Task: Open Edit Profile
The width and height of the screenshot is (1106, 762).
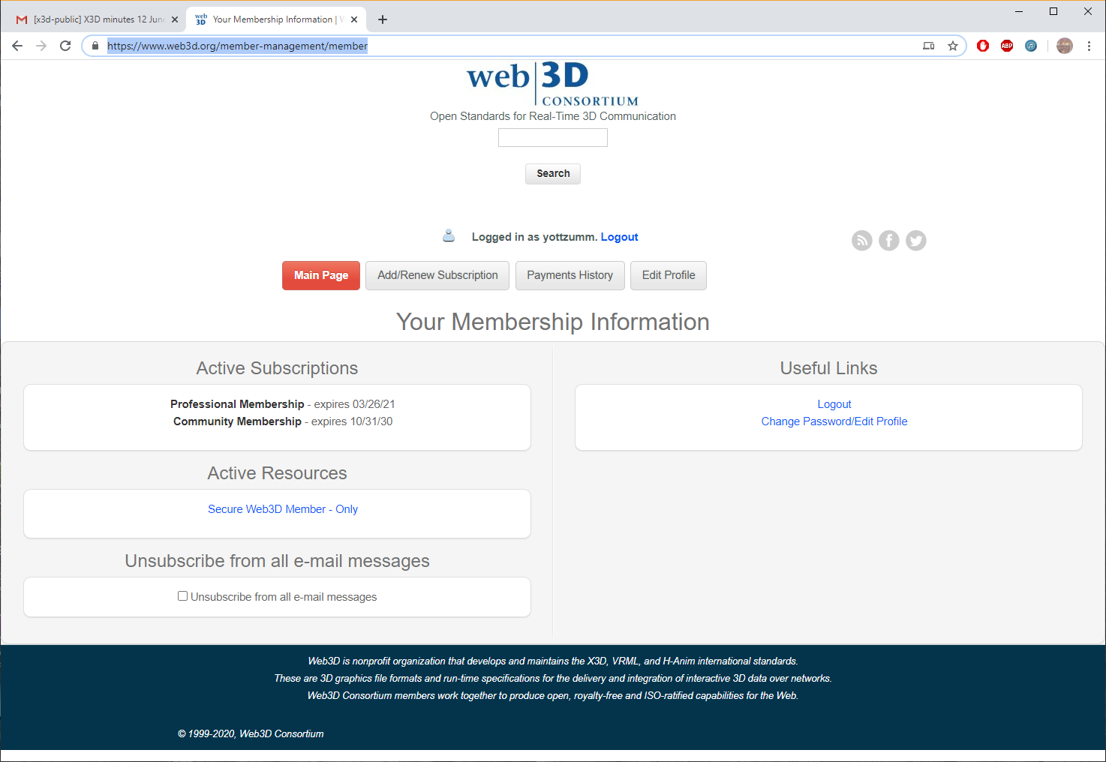Action: [669, 275]
